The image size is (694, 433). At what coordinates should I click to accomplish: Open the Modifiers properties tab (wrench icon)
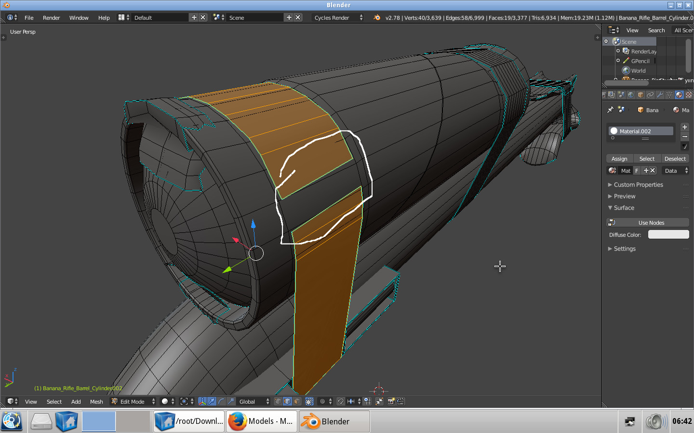(x=660, y=95)
